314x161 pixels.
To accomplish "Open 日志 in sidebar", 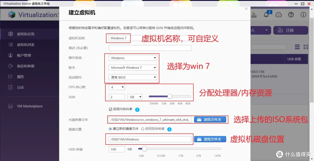I will 20,87.
